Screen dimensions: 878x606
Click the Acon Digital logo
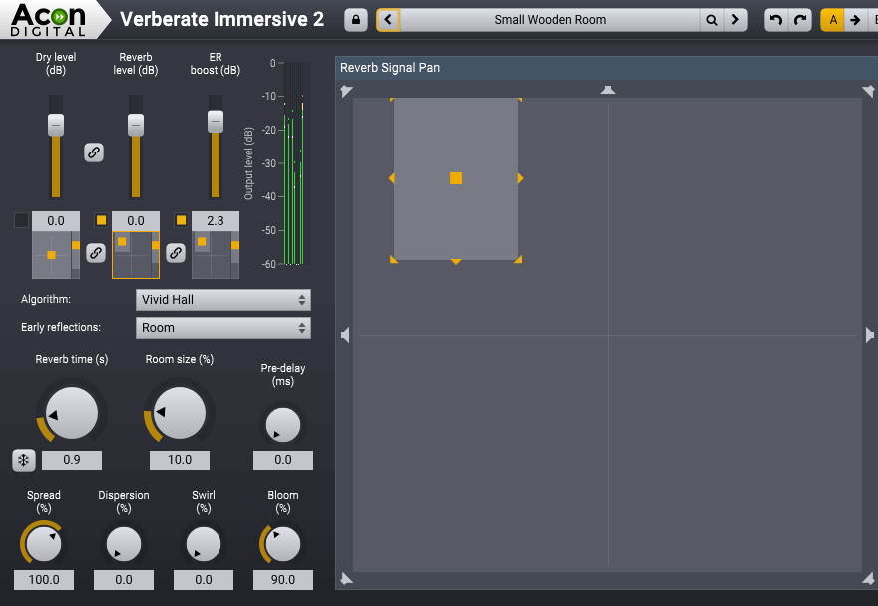click(x=48, y=20)
